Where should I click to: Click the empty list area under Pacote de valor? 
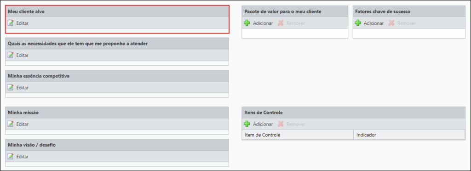click(295, 34)
